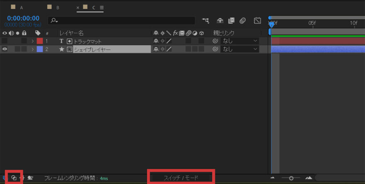The height and width of the screenshot is (184, 365).
Task: Click the 親とリンク column header
Action: point(224,33)
